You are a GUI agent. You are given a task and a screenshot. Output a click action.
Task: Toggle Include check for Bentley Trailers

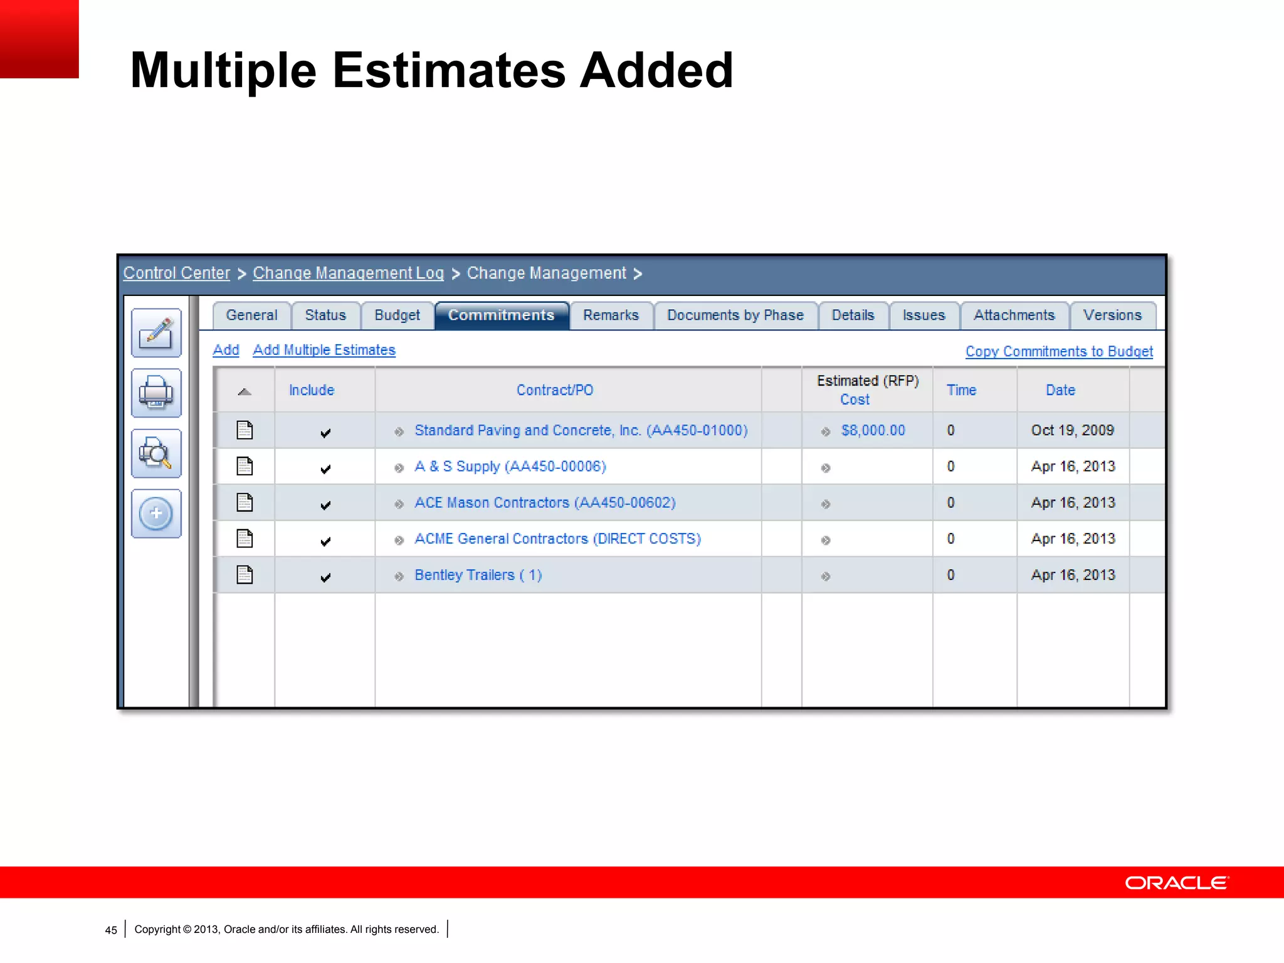(325, 577)
